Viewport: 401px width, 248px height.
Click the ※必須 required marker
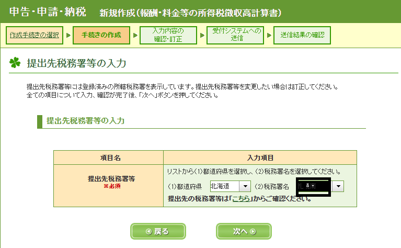(111, 186)
